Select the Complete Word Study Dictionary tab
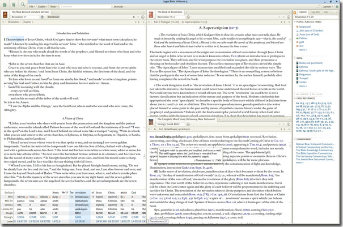The image size is (343, 227). [186, 119]
